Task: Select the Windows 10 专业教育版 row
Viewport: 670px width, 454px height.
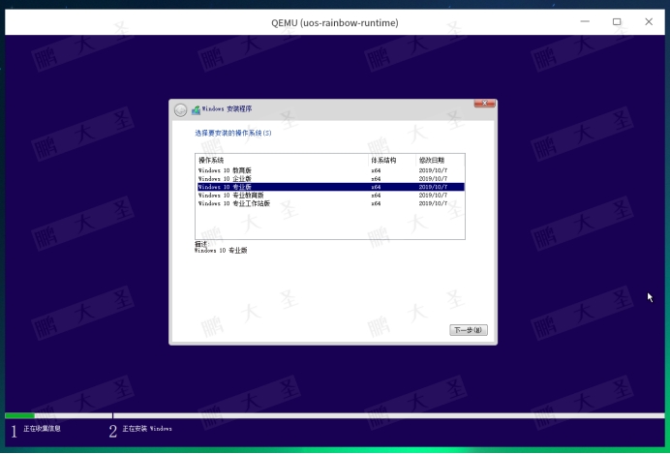Action: pyautogui.click(x=331, y=196)
